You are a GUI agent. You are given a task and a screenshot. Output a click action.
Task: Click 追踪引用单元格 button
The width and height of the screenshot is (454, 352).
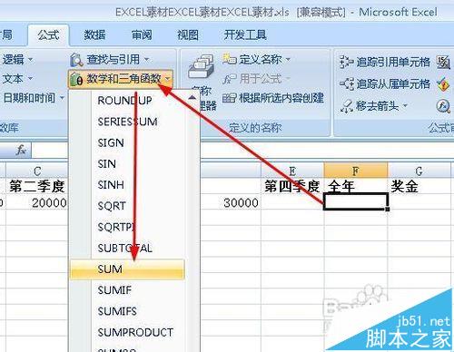point(384,62)
